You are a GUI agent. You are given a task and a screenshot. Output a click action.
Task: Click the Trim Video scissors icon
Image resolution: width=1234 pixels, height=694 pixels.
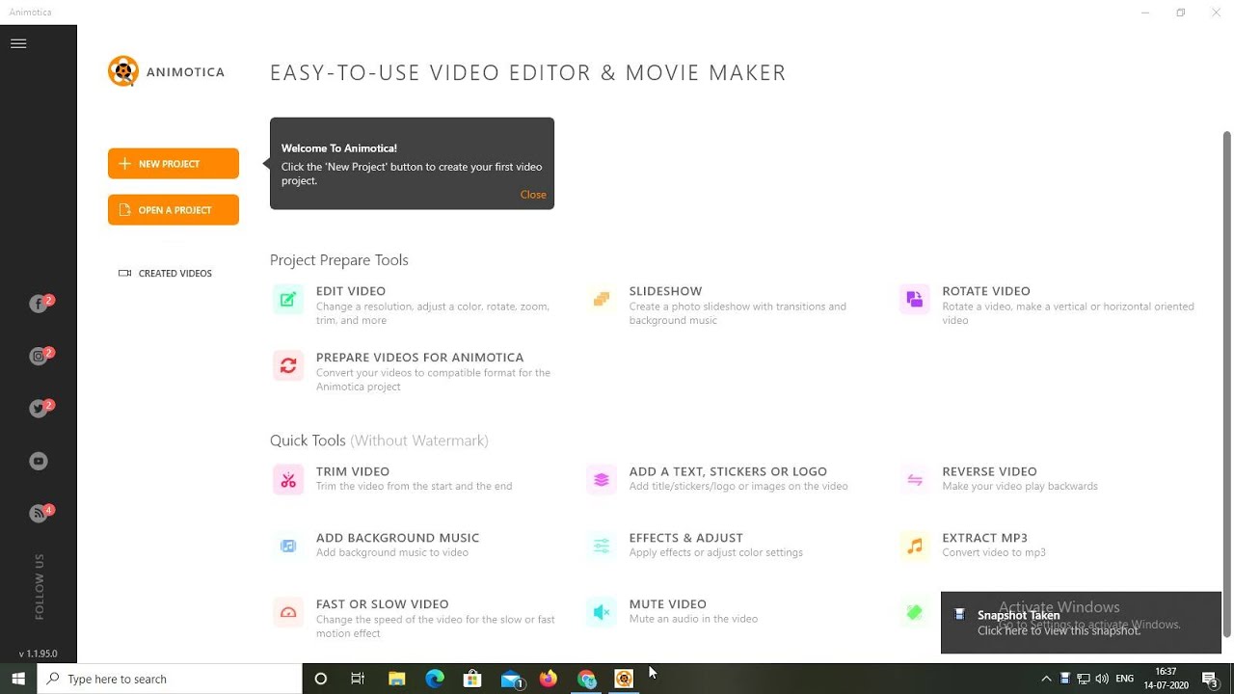(287, 480)
